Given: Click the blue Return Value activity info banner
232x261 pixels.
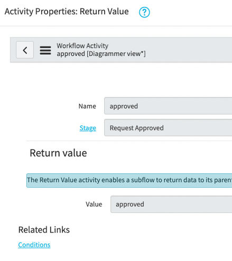Looking at the screenshot, I should click(129, 180).
